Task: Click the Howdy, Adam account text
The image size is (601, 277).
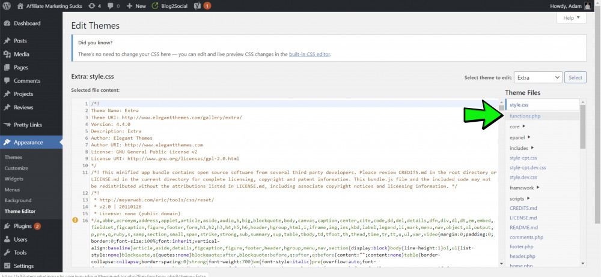Action: pyautogui.click(x=566, y=6)
